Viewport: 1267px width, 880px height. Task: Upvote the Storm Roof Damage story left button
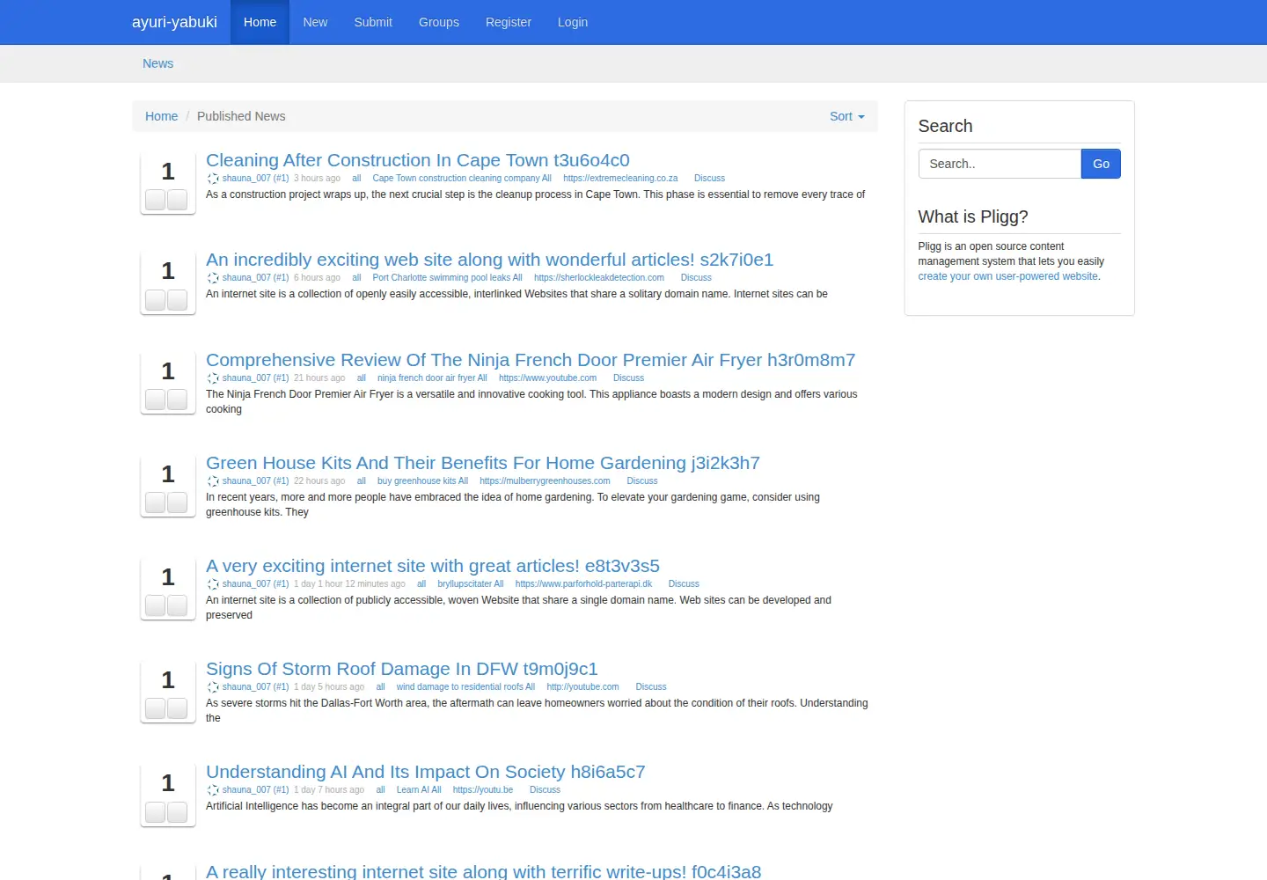[156, 708]
